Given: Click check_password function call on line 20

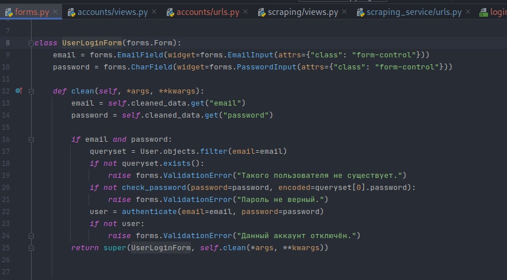Looking at the screenshot, I should pyautogui.click(x=154, y=188).
